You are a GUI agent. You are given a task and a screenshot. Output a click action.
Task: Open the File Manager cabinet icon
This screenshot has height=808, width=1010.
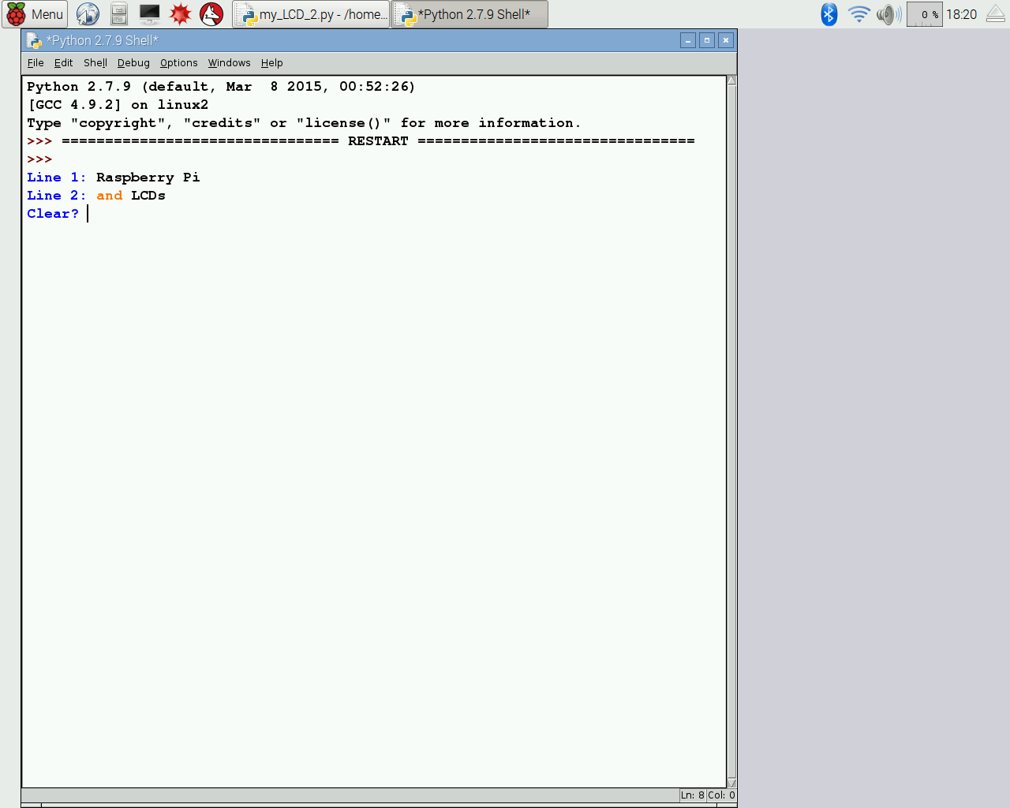tap(119, 14)
